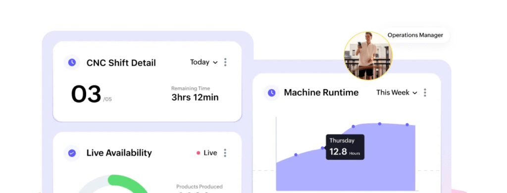Click the 3hrs 12min remaining time
The image size is (507, 193).
pyautogui.click(x=195, y=97)
